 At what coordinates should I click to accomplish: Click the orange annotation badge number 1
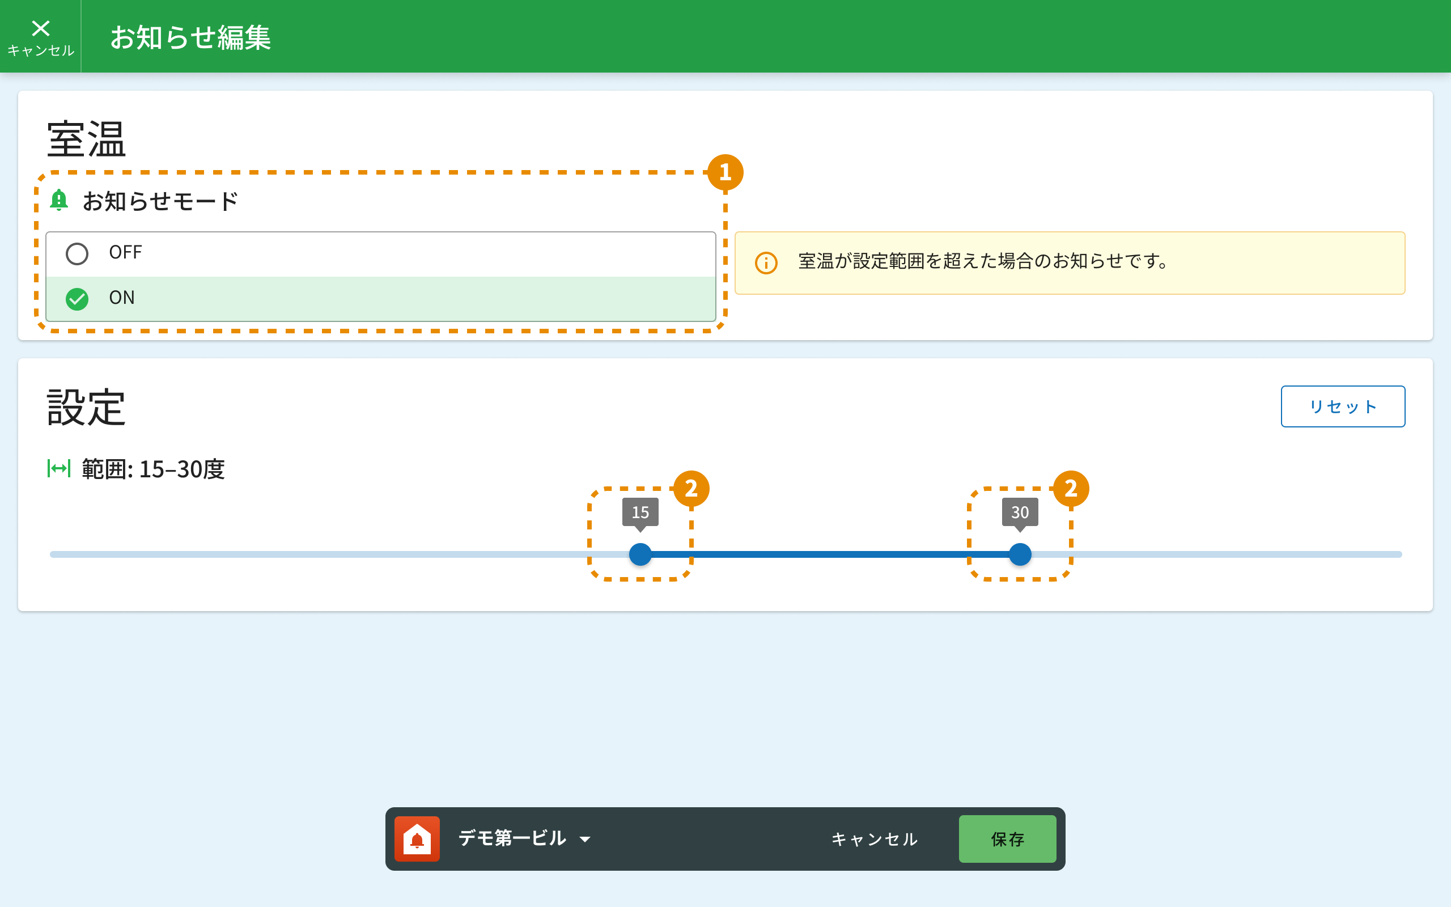point(725,173)
